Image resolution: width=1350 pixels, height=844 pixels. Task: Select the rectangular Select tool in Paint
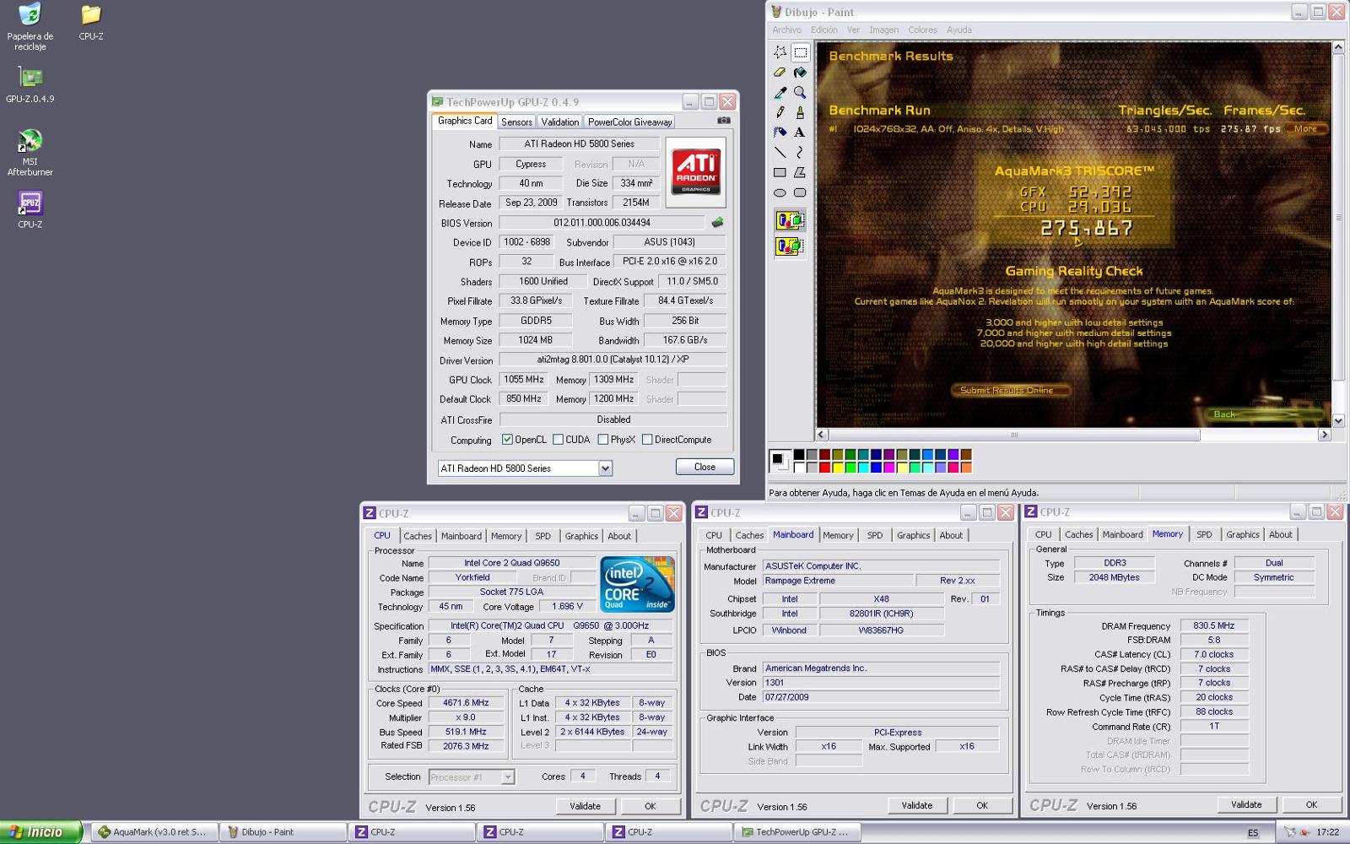point(800,52)
